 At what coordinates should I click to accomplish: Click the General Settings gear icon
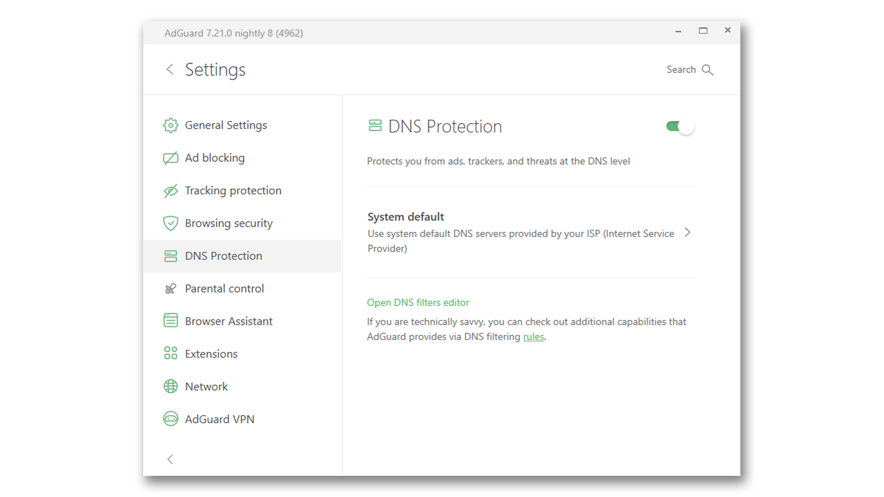pos(170,125)
